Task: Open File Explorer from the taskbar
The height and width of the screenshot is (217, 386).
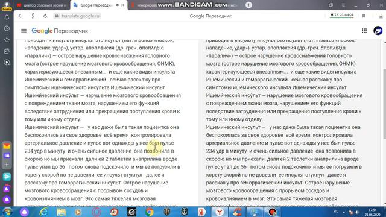Action: pyautogui.click(x=61, y=212)
